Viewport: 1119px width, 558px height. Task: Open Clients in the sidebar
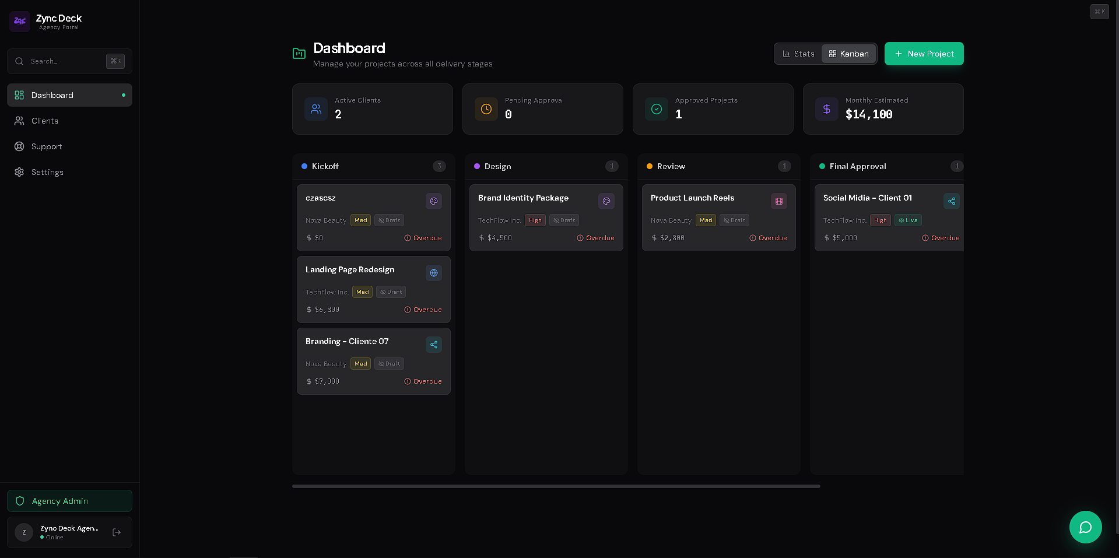pyautogui.click(x=69, y=121)
